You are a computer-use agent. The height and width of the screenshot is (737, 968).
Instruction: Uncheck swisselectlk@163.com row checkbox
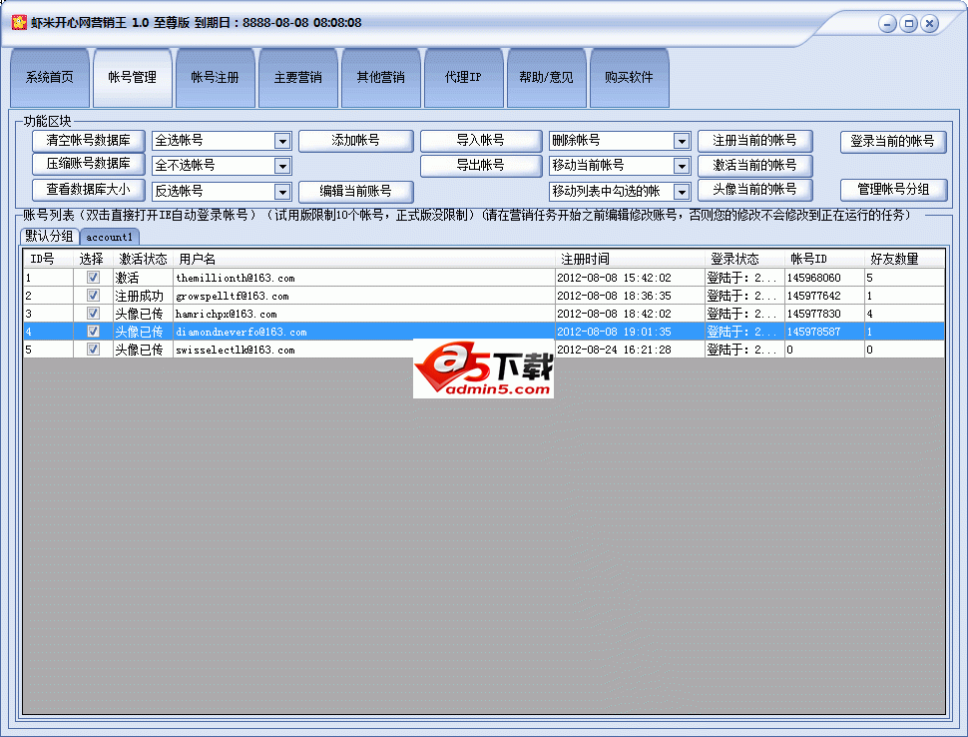(93, 350)
